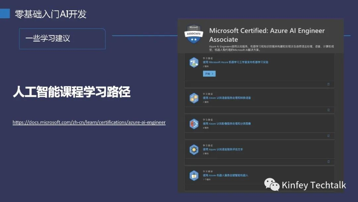Bookmark the speech services learning path

328,110
